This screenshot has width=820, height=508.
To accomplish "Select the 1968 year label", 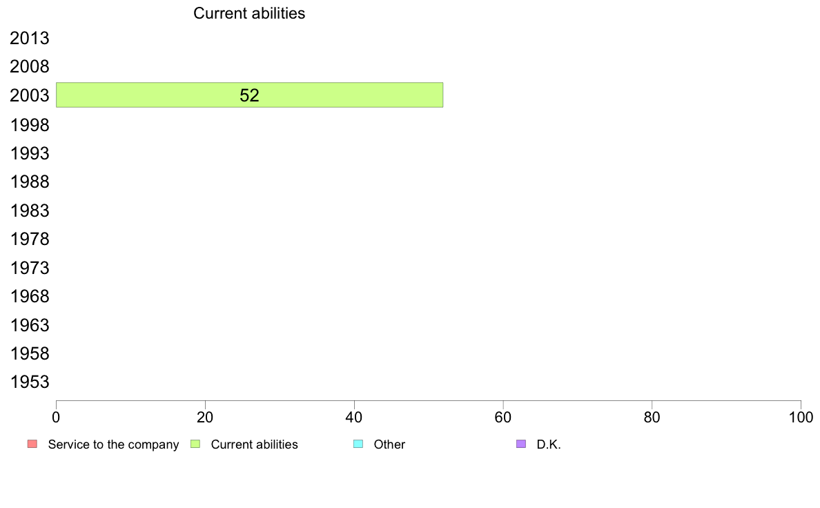I will (x=29, y=296).
